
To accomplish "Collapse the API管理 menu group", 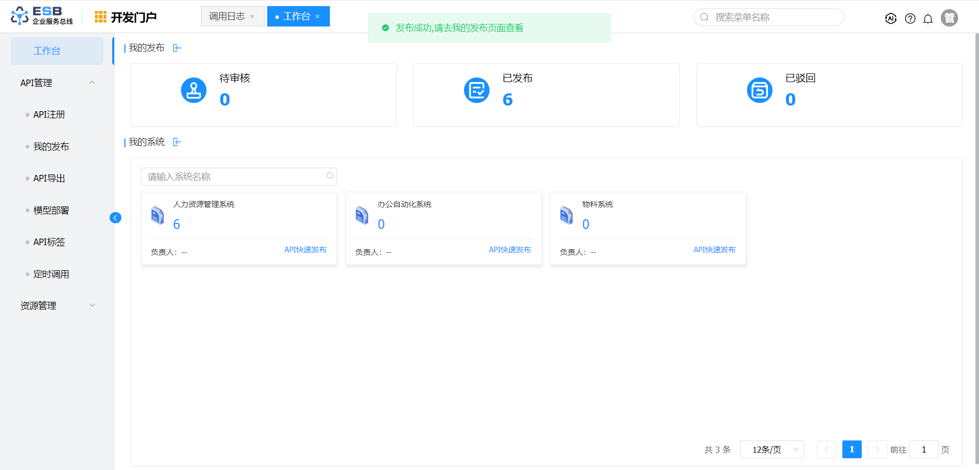I will [92, 83].
